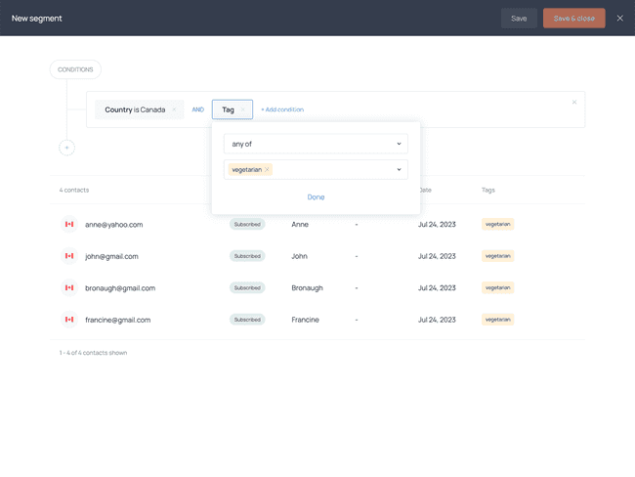Click Canada flag for francine@gmail.com
Viewport: 635px width, 477px height.
pyautogui.click(x=69, y=320)
